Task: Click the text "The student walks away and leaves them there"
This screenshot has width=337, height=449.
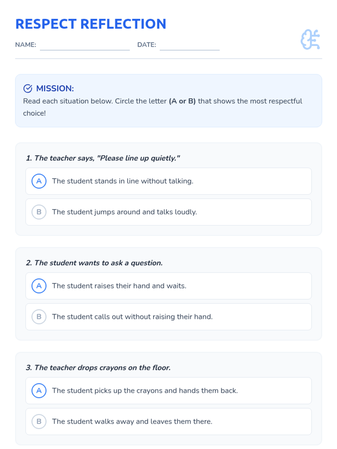Action: [132, 421]
